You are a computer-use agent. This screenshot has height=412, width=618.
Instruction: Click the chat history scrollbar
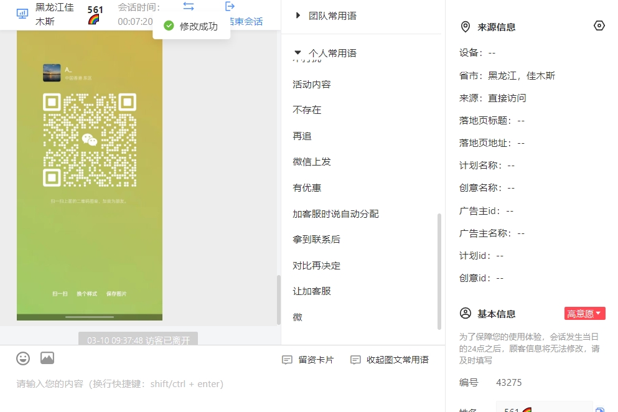pyautogui.click(x=279, y=299)
